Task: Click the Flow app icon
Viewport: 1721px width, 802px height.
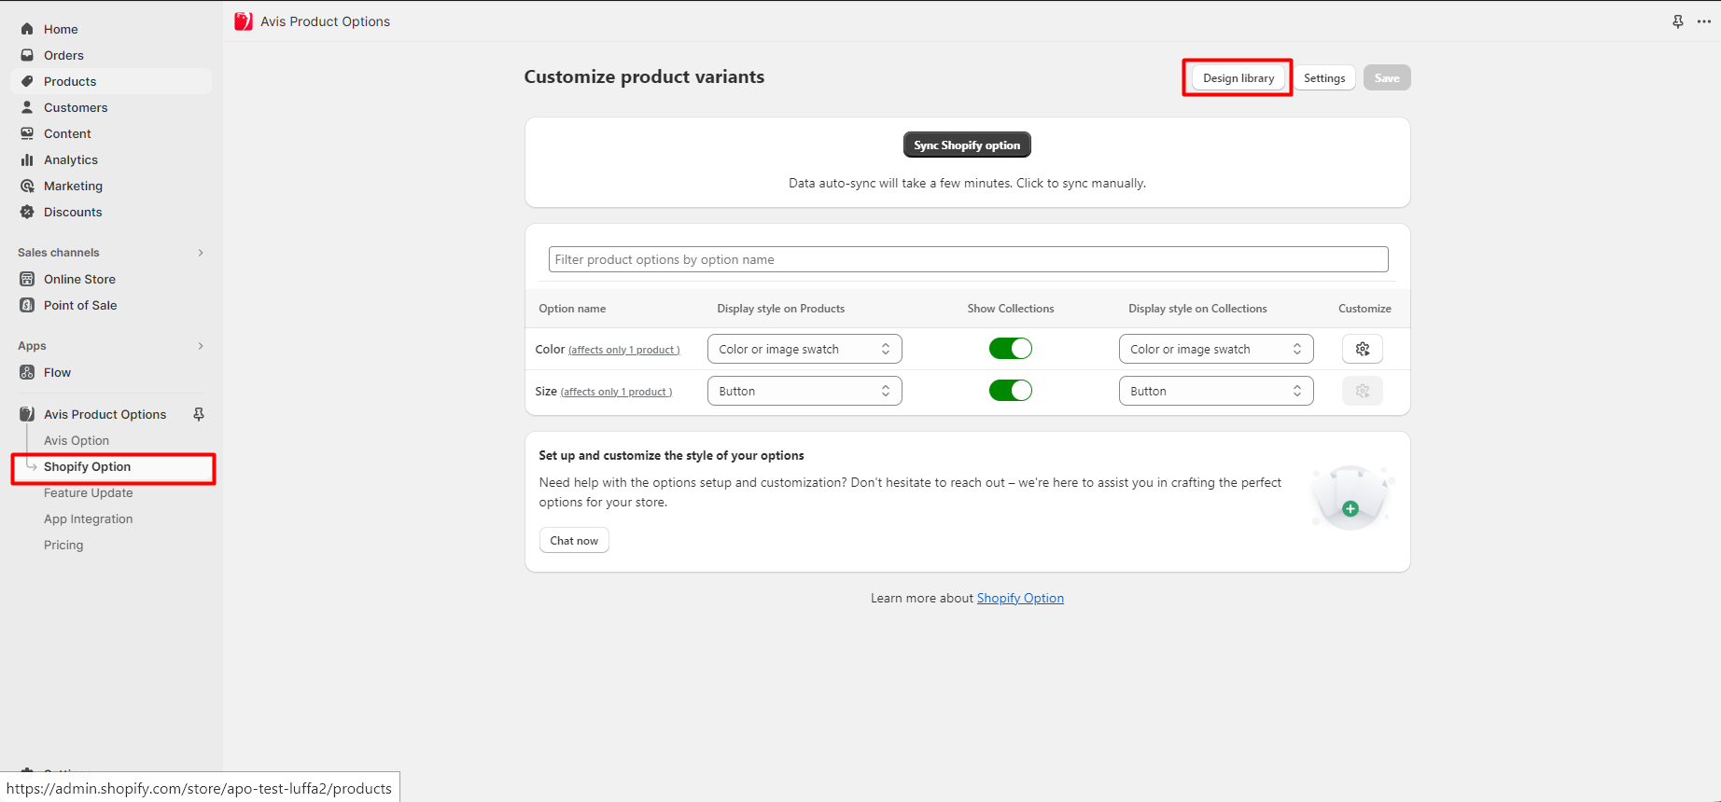Action: [x=27, y=372]
